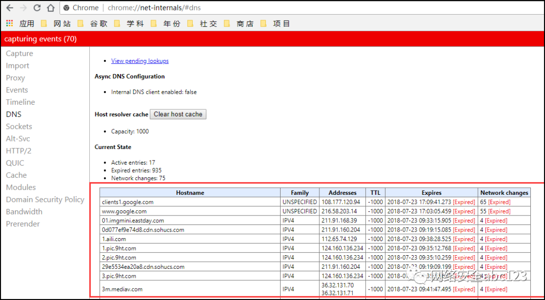Click the Capacity: 1000 line
The image size is (545, 300).
coord(130,131)
